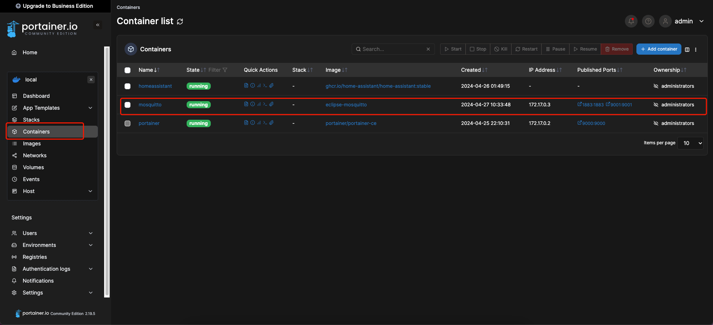Focus the container search field
Screen dimensions: 713x325
pos(393,49)
